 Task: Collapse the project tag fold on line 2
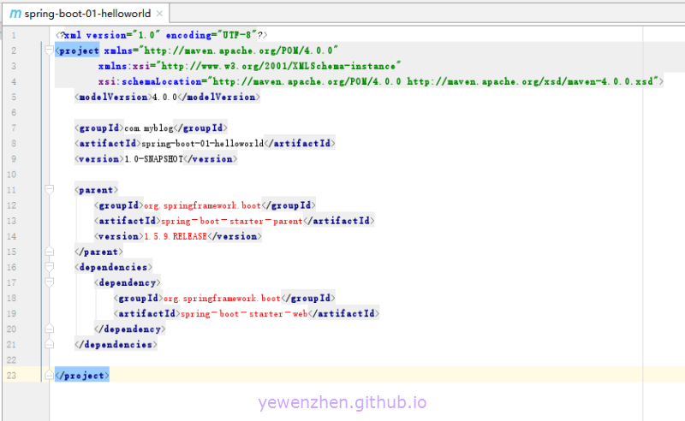coord(49,50)
